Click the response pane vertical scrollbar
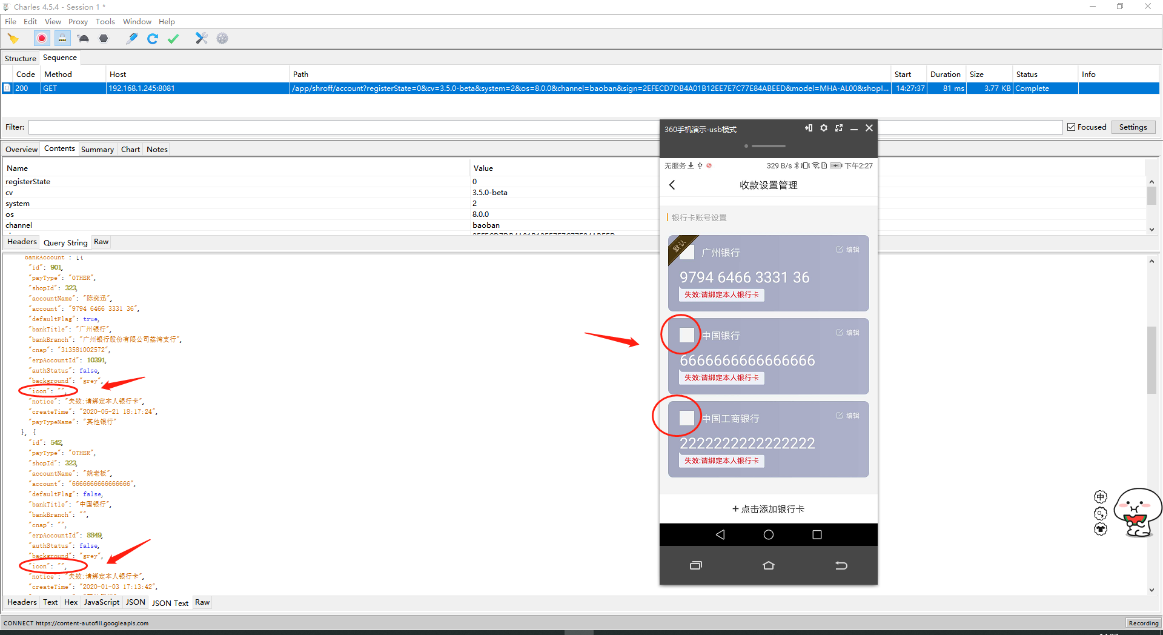 (x=1151, y=360)
